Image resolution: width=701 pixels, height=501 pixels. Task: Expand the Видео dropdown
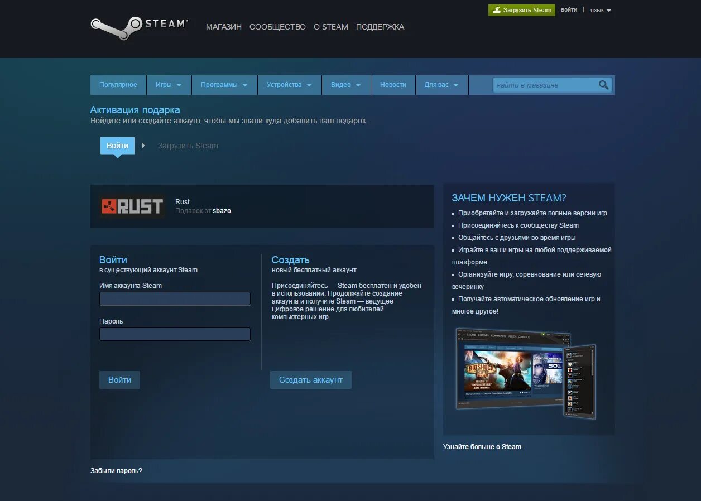[346, 85]
